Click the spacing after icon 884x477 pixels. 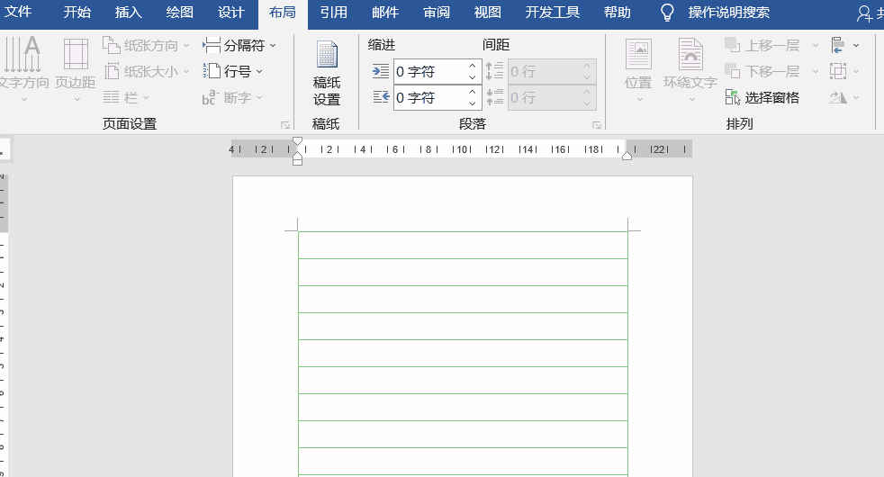click(494, 97)
